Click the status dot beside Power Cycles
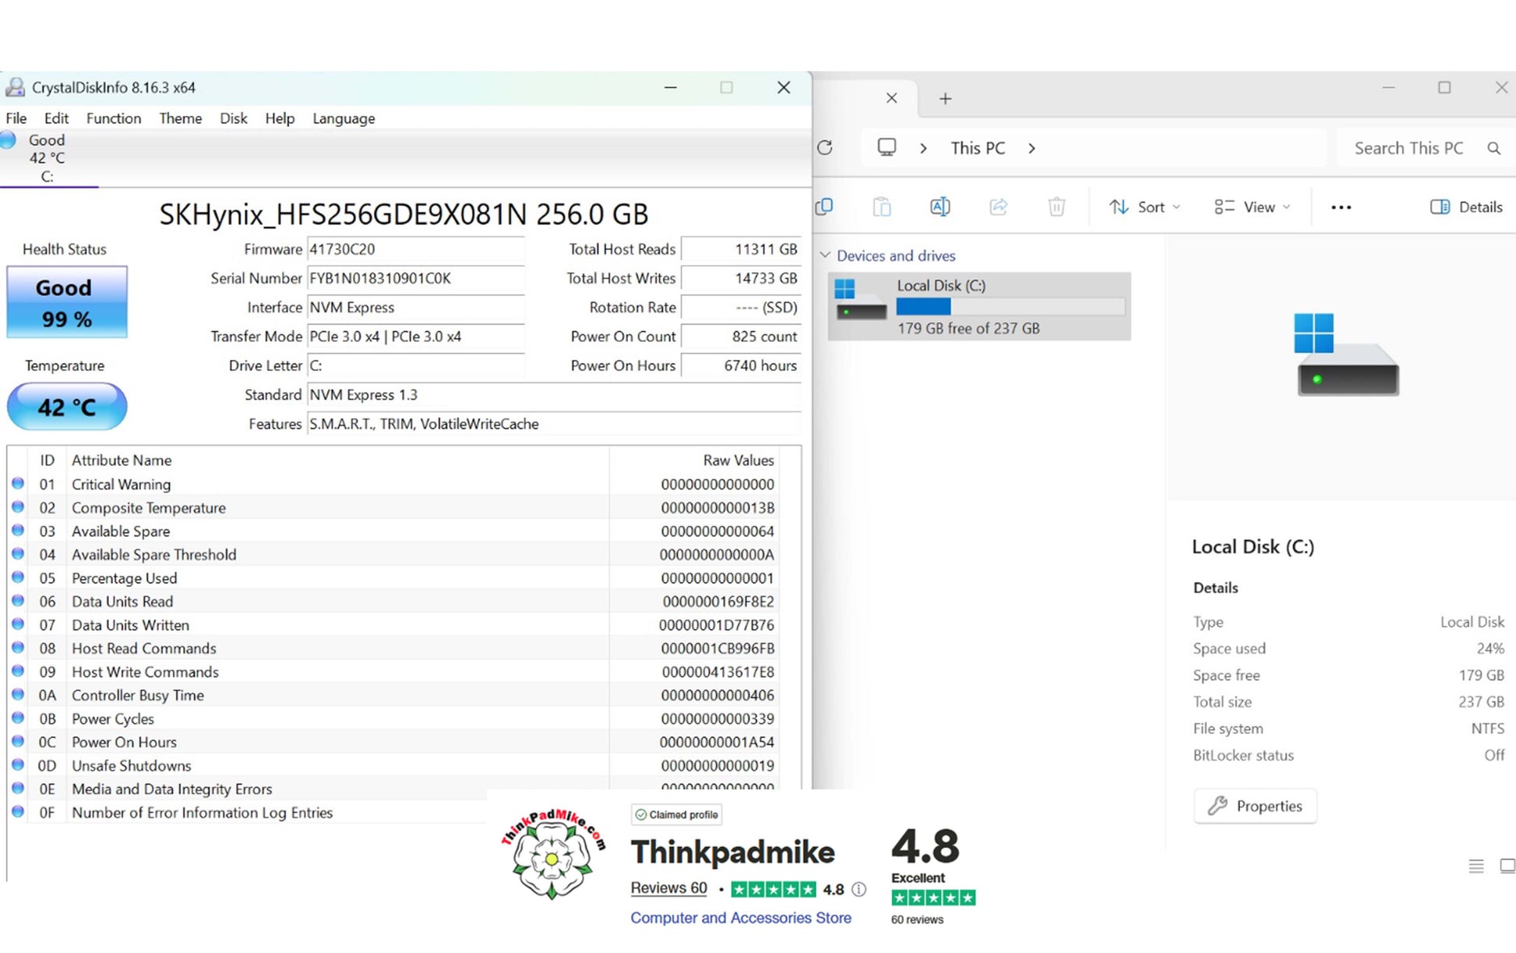Image resolution: width=1516 pixels, height=953 pixels. point(18,718)
